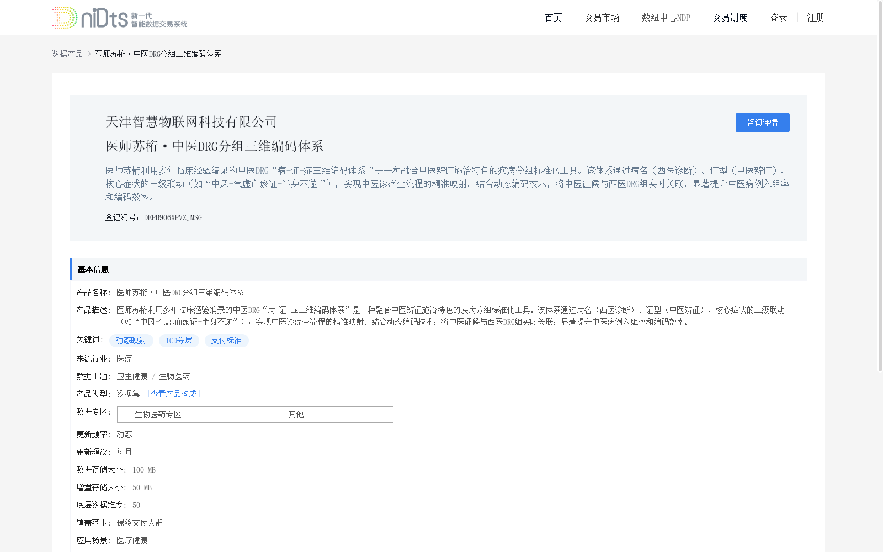Open the 数纽中心NDP menu item
This screenshot has width=883, height=552.
coord(666,18)
